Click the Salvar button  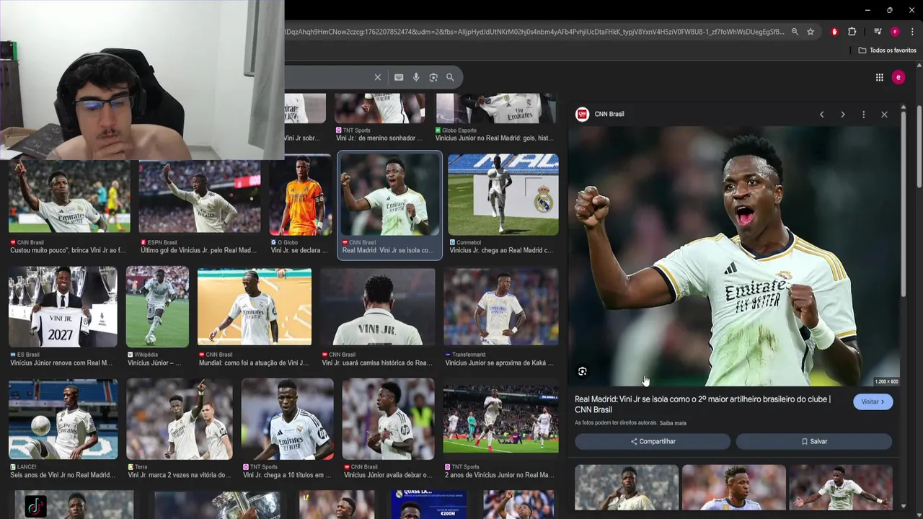[814, 441]
